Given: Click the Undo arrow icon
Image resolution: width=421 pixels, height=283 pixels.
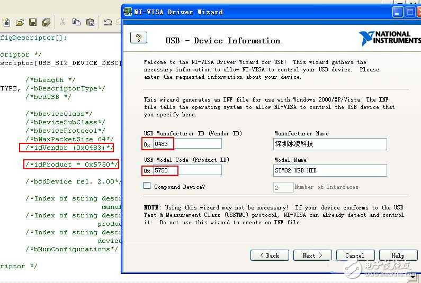Looking at the screenshot, I should pyautogui.click(x=108, y=22).
